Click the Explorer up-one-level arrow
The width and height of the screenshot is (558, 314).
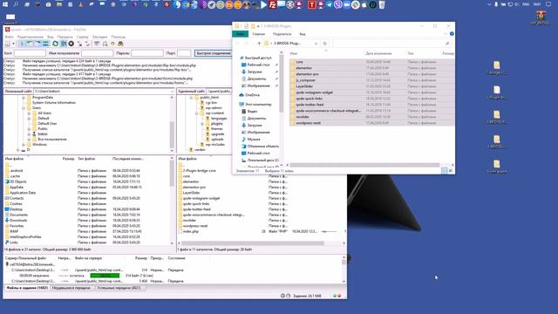coord(259,44)
